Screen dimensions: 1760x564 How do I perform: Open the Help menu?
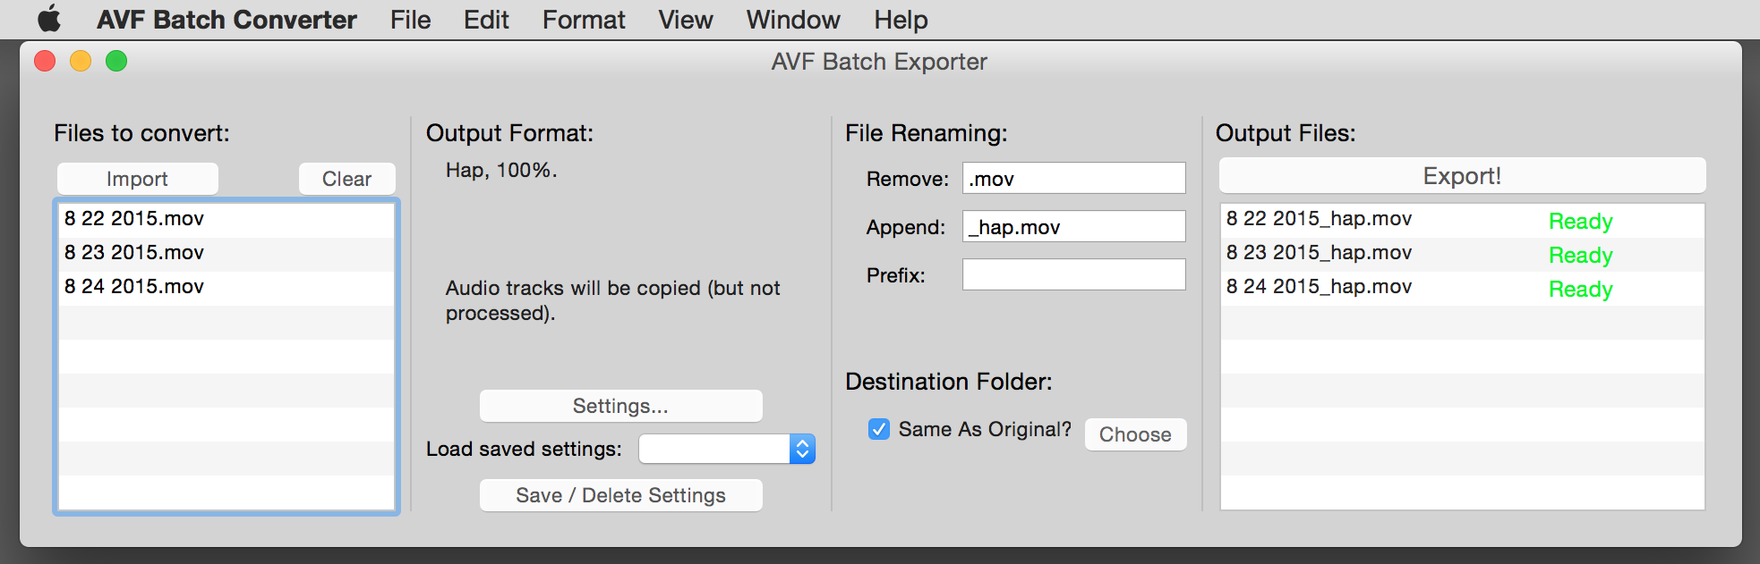tap(901, 20)
